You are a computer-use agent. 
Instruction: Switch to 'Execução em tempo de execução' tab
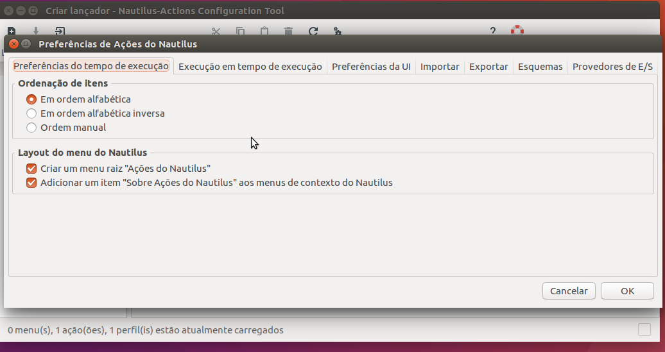point(250,67)
